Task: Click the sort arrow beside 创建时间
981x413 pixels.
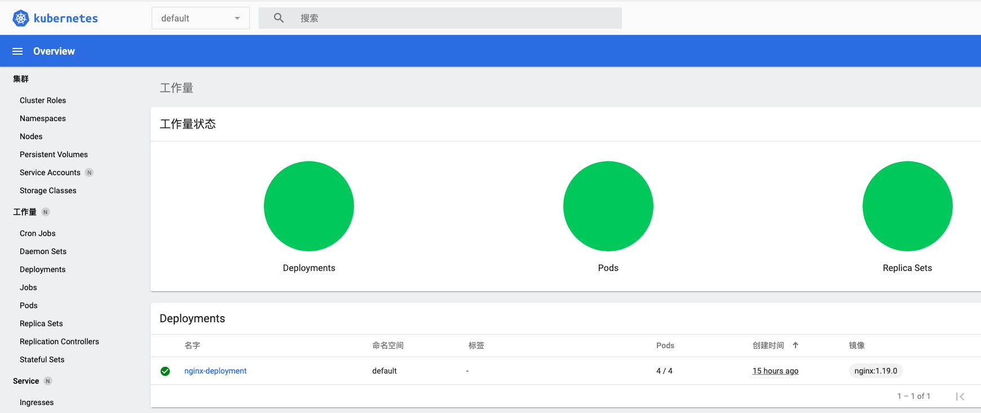Action: [x=796, y=345]
